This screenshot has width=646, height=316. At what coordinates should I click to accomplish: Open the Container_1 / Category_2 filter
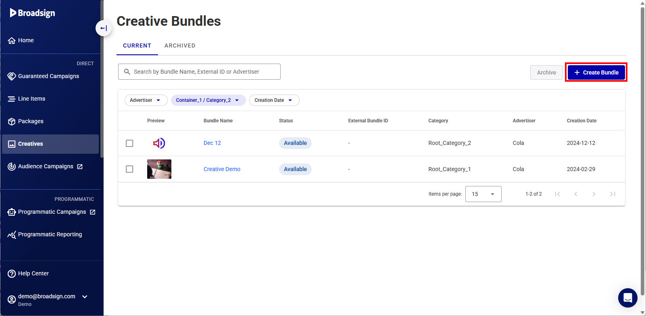(208, 100)
